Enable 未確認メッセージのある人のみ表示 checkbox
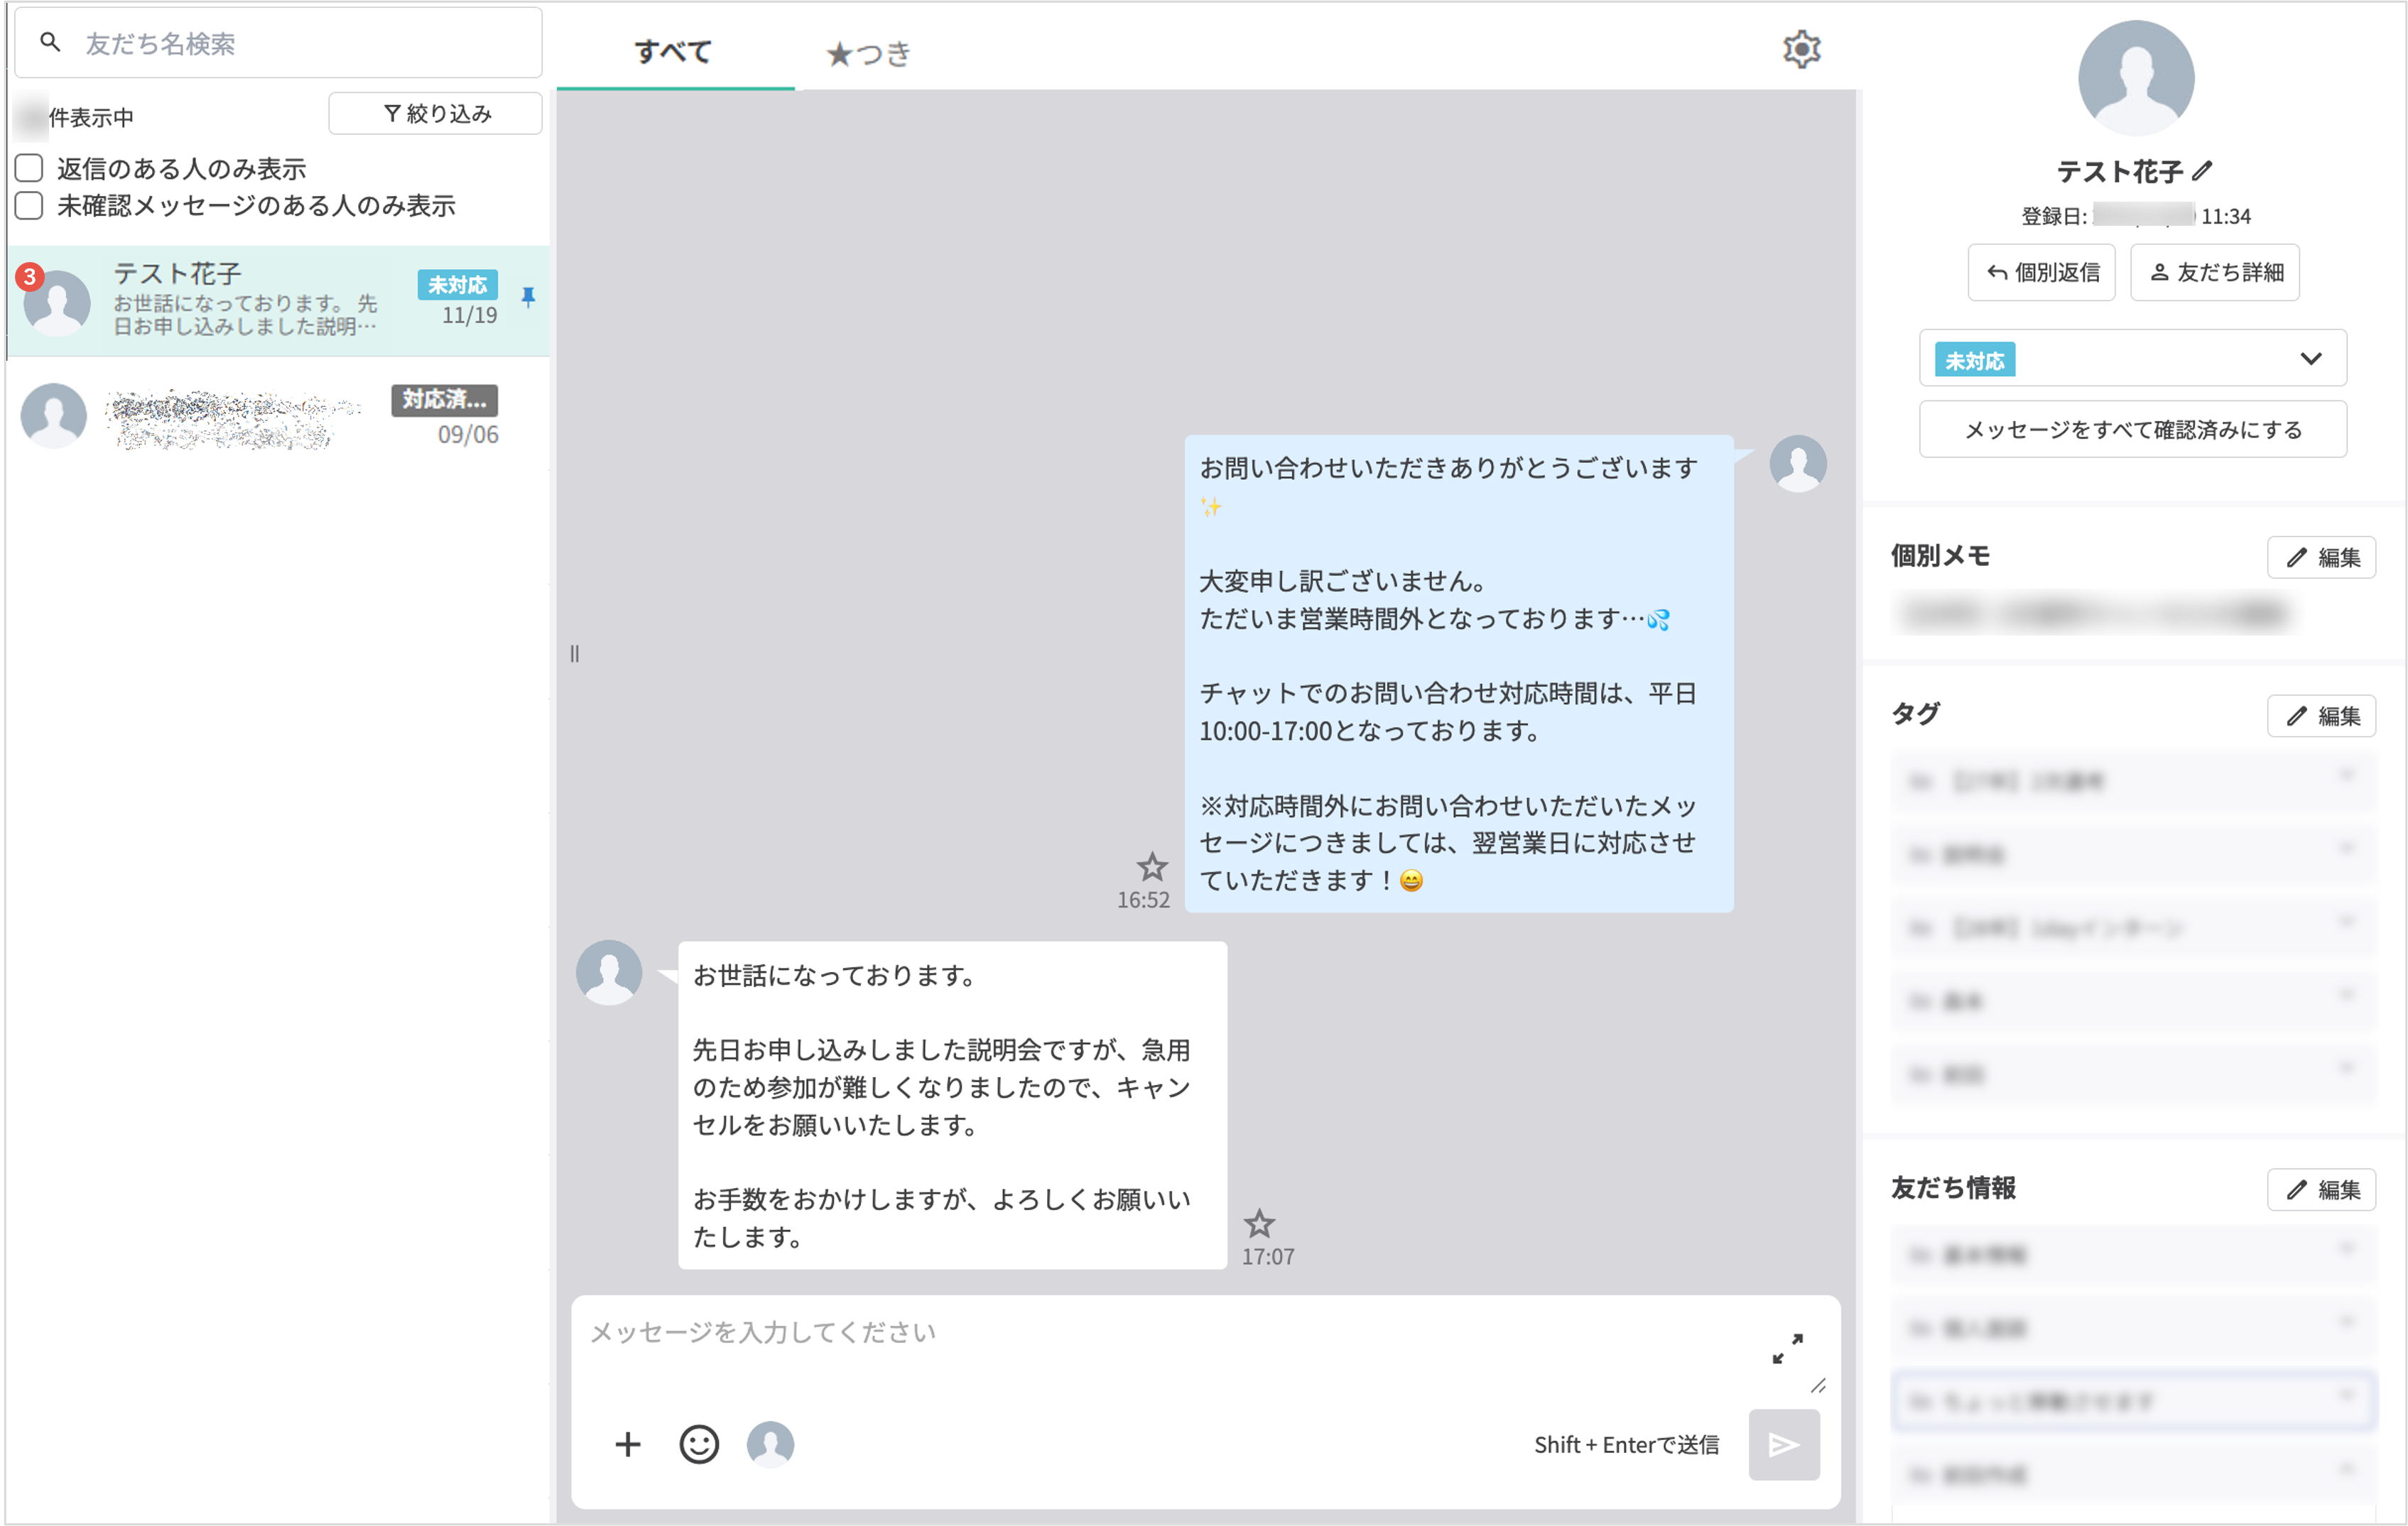This screenshot has width=2408, height=1526. (28, 204)
